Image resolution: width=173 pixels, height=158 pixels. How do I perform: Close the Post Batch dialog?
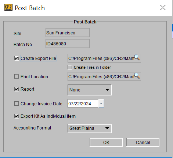[x=163, y=8]
